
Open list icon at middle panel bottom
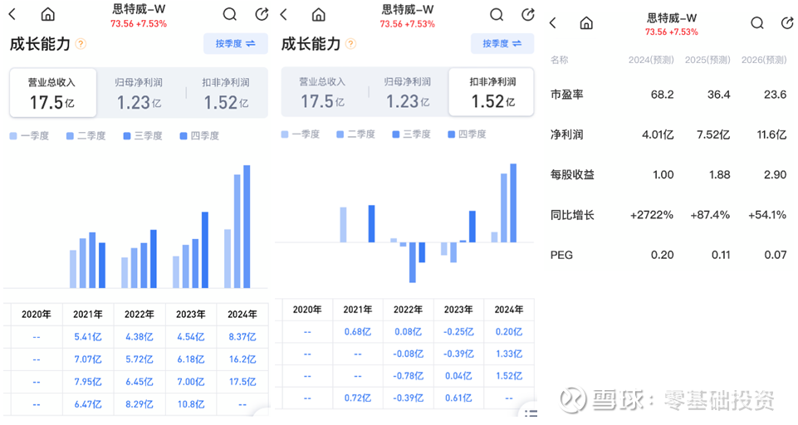531,413
